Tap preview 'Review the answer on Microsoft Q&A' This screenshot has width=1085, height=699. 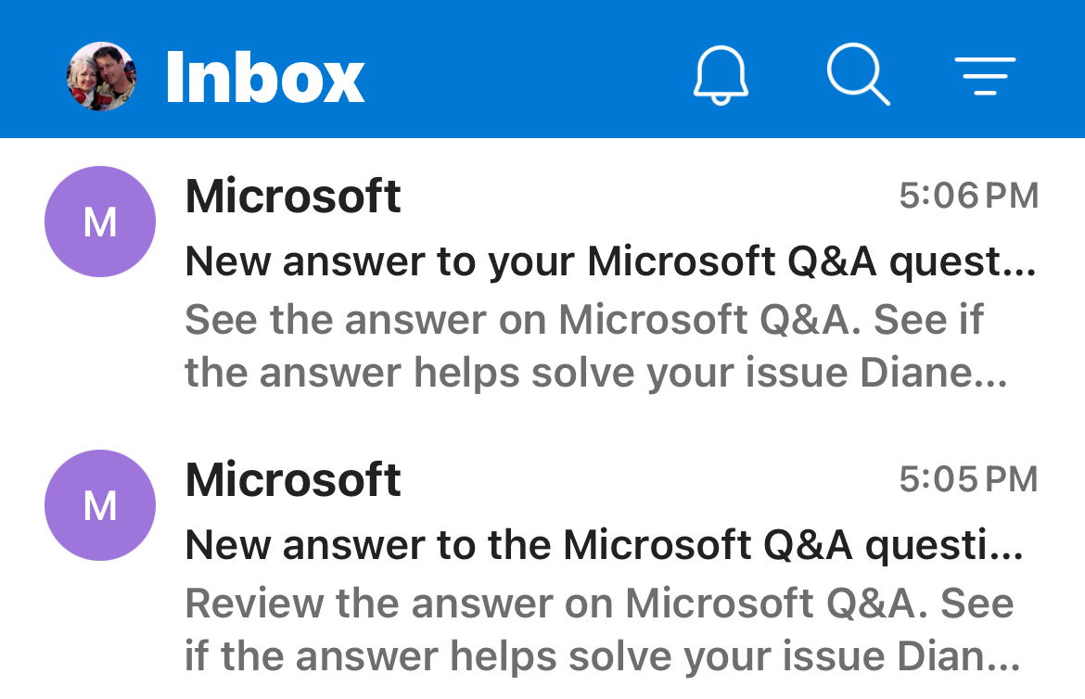point(551,604)
